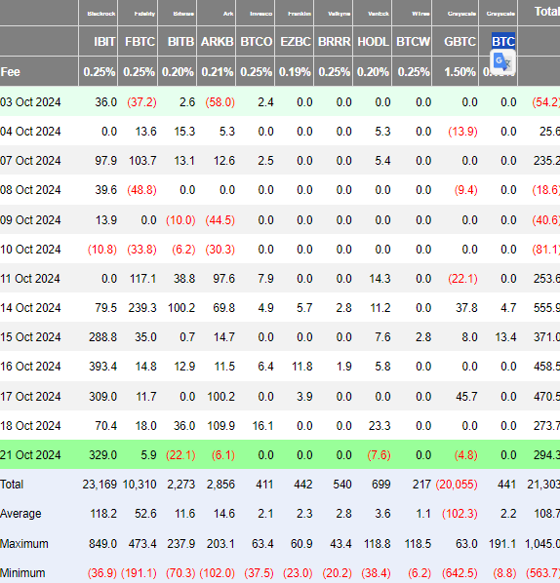Click the Maximum summary row label
This screenshot has width=560, height=583.
24,544
